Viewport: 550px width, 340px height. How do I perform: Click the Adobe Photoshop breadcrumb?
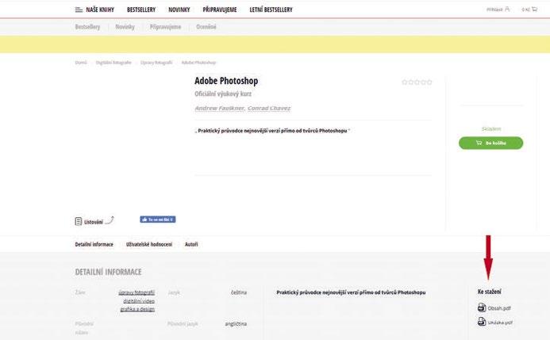click(x=198, y=63)
